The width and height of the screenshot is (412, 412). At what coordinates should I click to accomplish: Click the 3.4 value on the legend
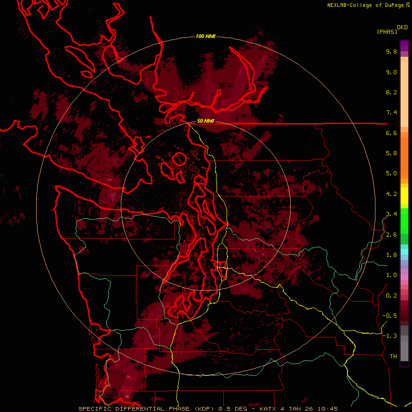pos(391,214)
